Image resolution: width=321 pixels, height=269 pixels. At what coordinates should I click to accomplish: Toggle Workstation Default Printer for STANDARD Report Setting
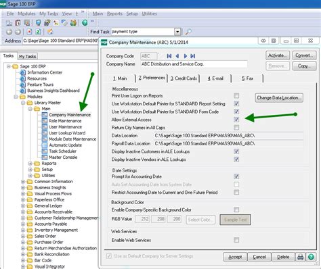click(236, 103)
